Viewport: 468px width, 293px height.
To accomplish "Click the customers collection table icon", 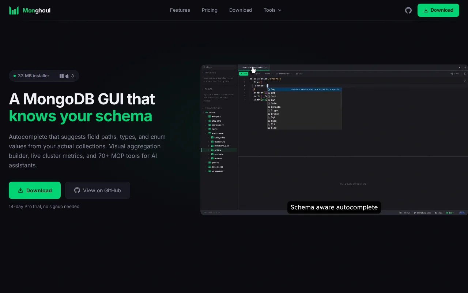I will 212,142.
